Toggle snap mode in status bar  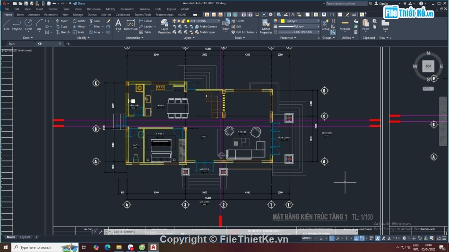[322, 238]
